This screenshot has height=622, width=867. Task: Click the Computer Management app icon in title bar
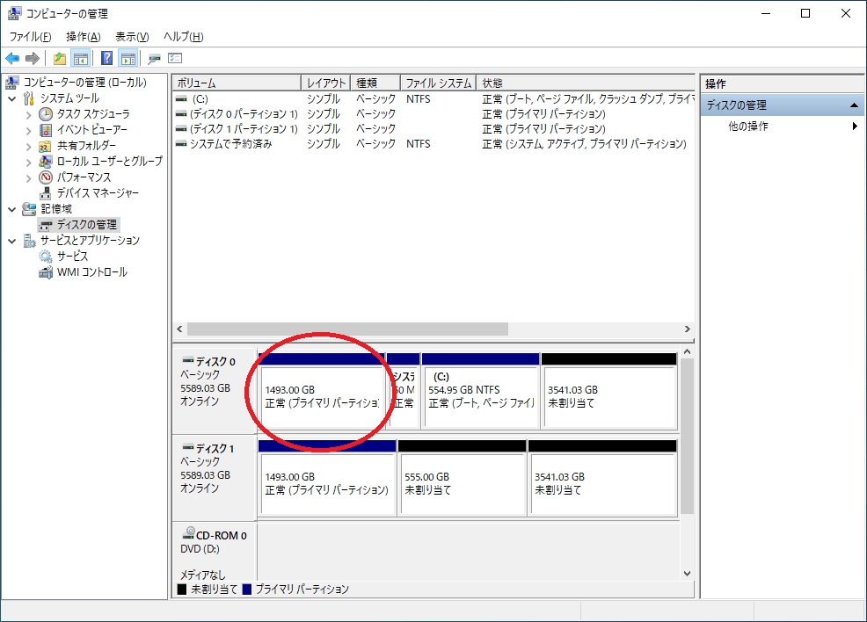15,13
